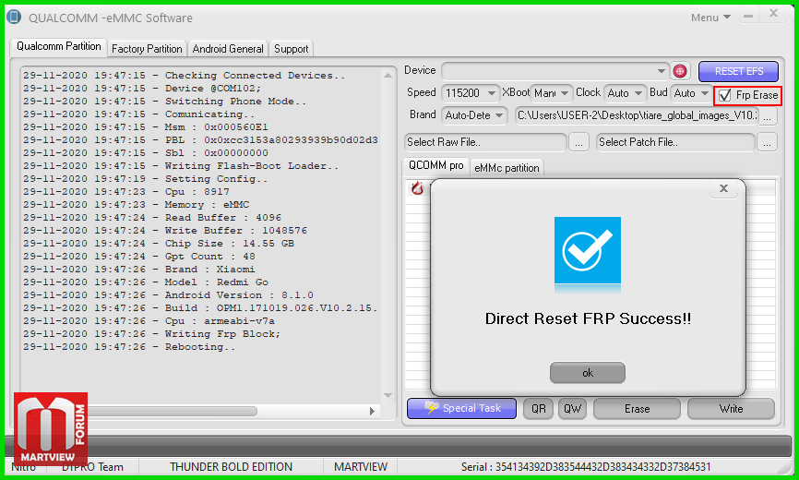Viewport: 799px width, 480px height.
Task: Open the Speed 115200 dropdown
Action: point(470,92)
